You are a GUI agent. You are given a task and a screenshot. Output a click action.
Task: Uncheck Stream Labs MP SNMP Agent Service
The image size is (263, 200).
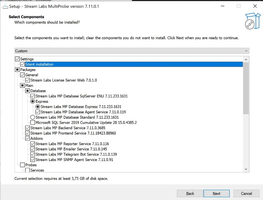click(x=33, y=160)
